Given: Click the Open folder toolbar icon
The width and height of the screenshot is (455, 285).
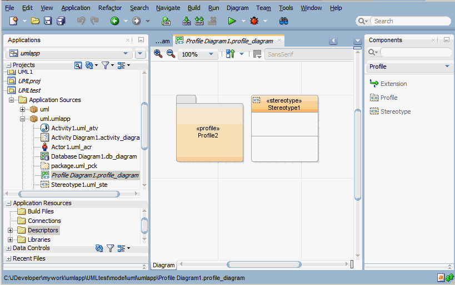Looking at the screenshot, I should point(35,21).
